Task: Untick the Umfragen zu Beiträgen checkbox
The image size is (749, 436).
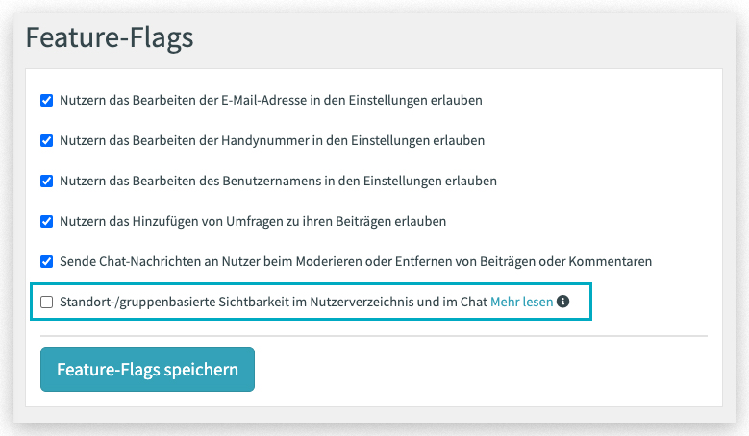Action: (47, 221)
